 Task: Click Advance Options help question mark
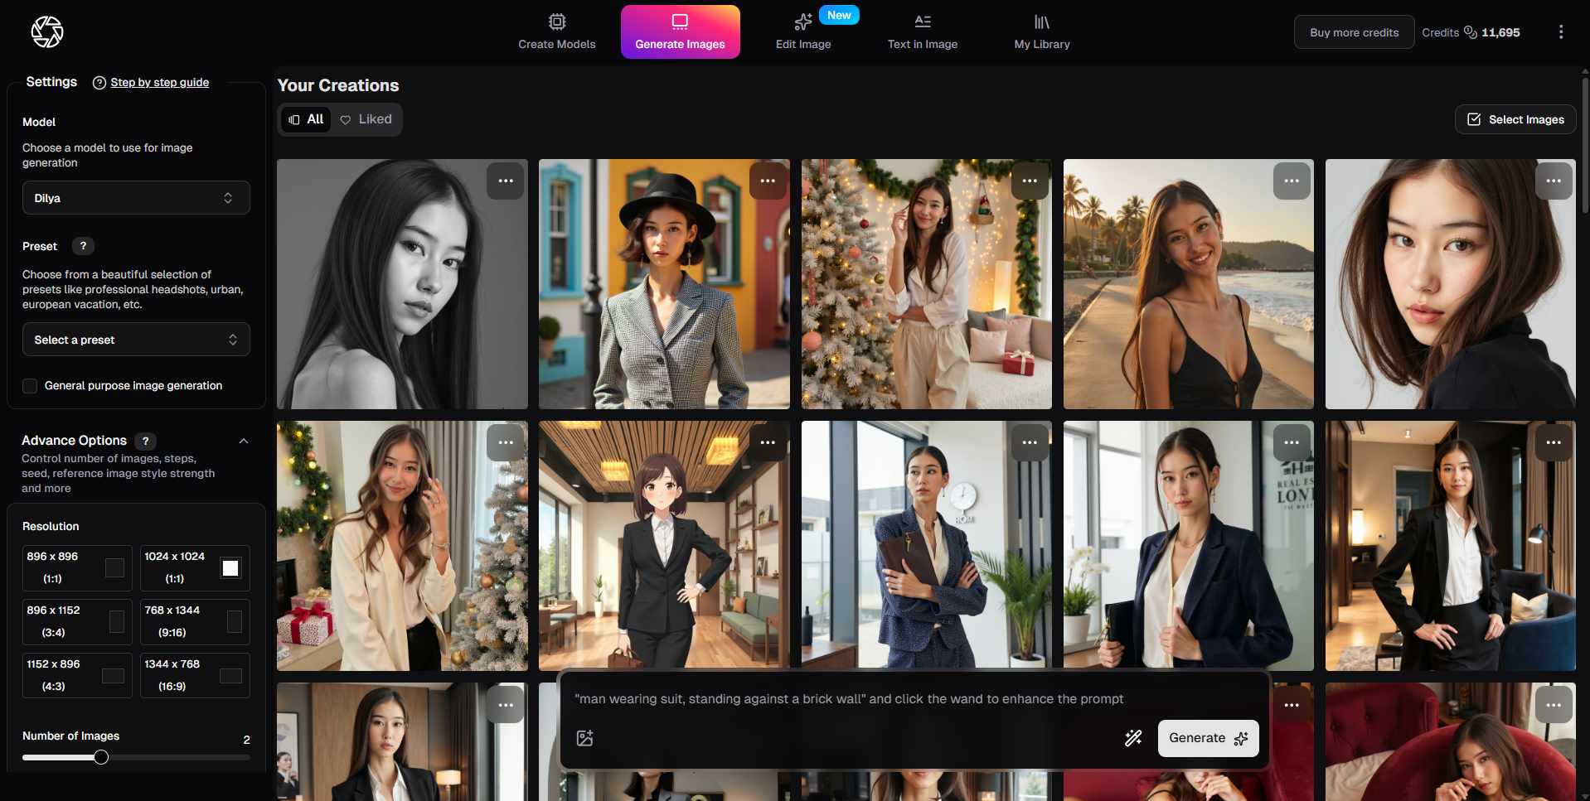(145, 441)
